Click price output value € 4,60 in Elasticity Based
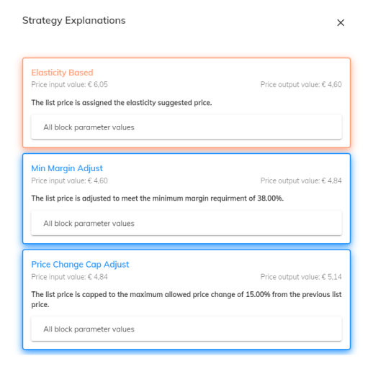This screenshot has width=373, height=374. point(301,84)
